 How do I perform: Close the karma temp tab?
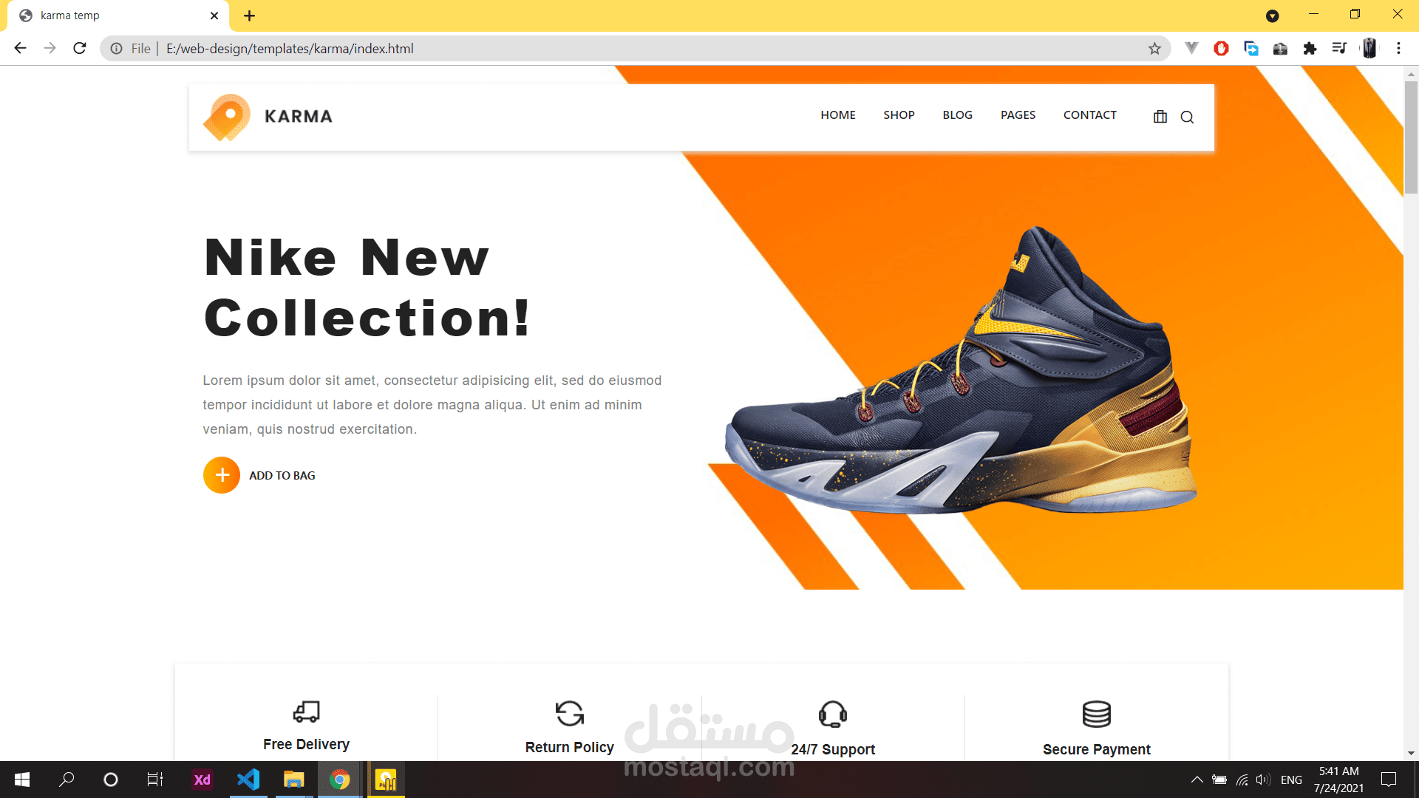pos(214,16)
